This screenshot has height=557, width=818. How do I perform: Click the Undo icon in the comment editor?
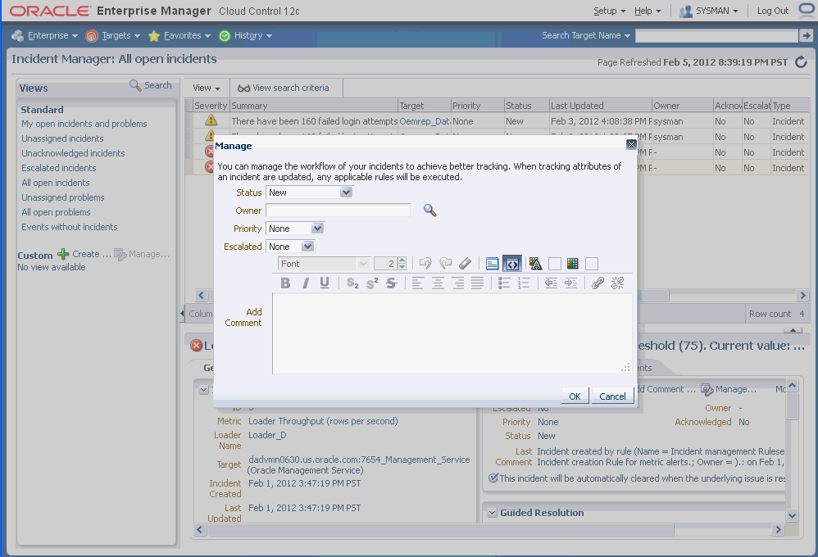tap(425, 264)
